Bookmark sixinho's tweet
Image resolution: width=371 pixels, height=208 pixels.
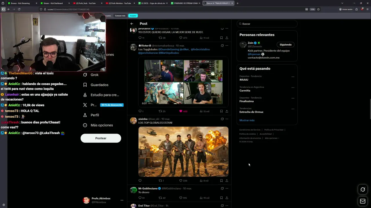[x=221, y=181]
